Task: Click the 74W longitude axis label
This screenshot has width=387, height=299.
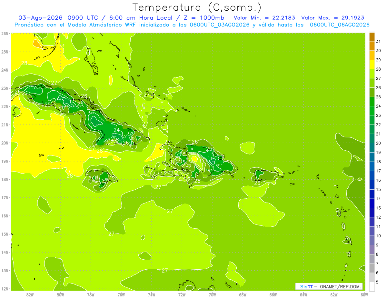Action: click(x=152, y=294)
